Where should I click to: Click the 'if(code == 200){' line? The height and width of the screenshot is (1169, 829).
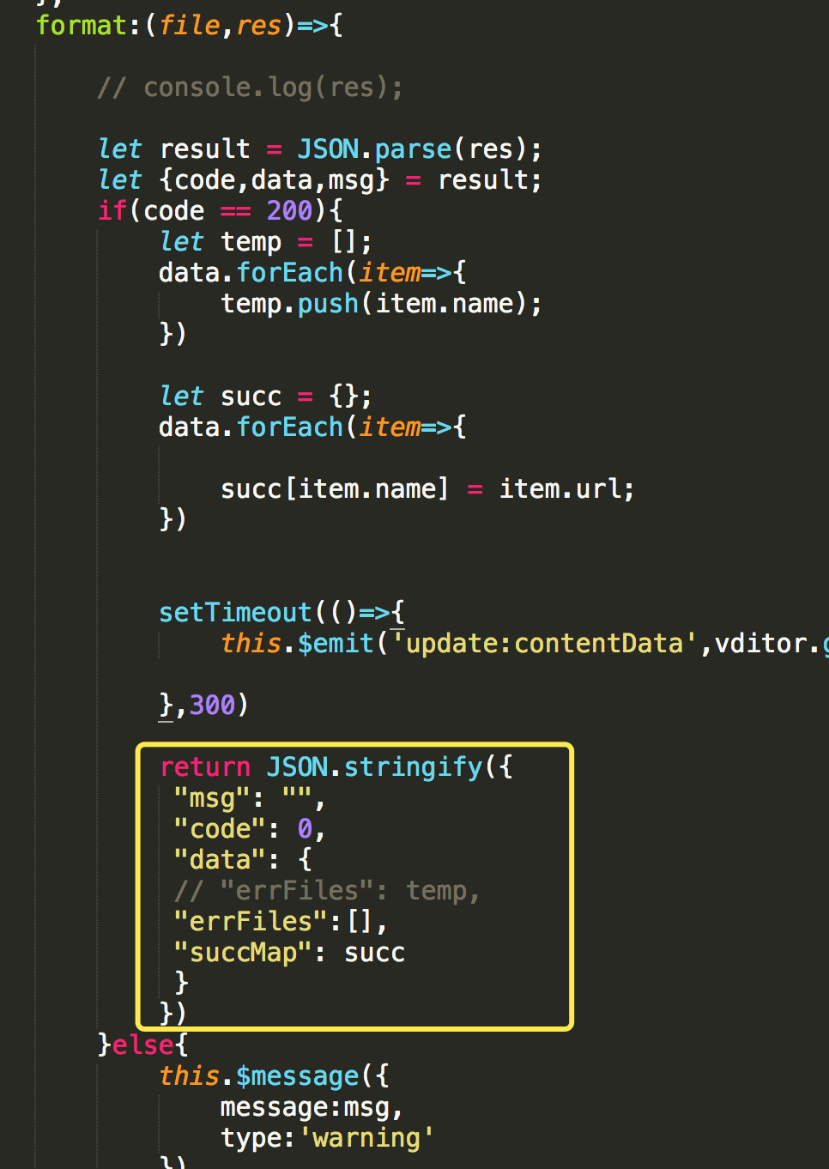220,211
